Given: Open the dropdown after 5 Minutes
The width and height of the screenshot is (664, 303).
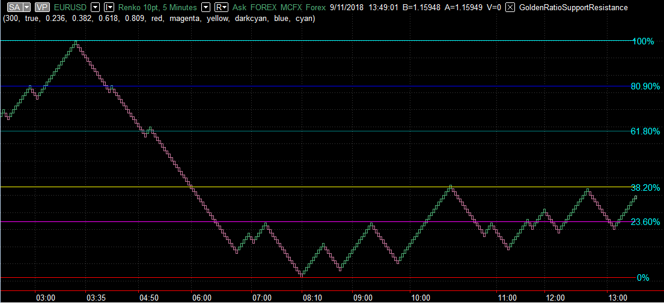Looking at the screenshot, I should coord(206,8).
